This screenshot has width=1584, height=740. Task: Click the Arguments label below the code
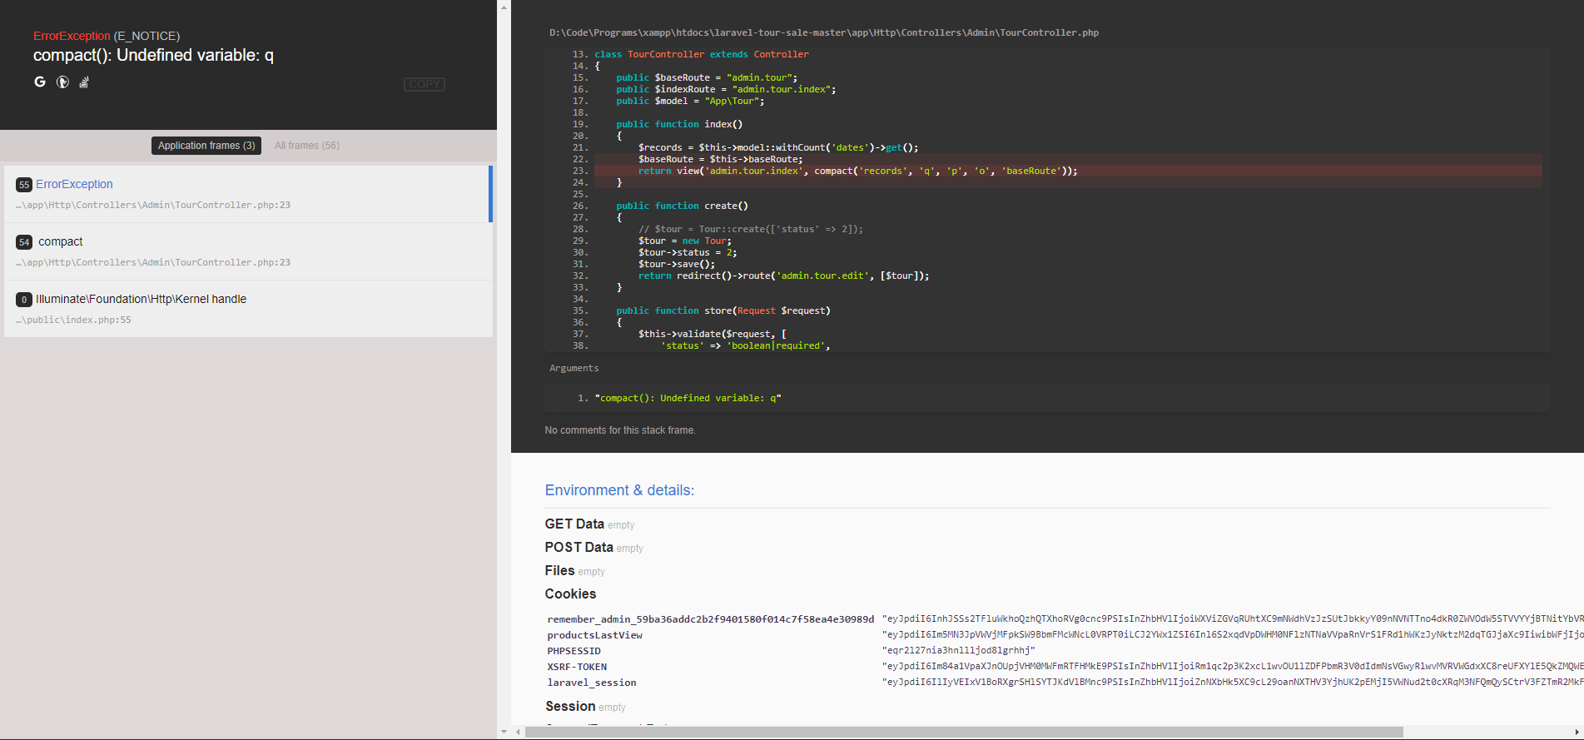coord(574,368)
